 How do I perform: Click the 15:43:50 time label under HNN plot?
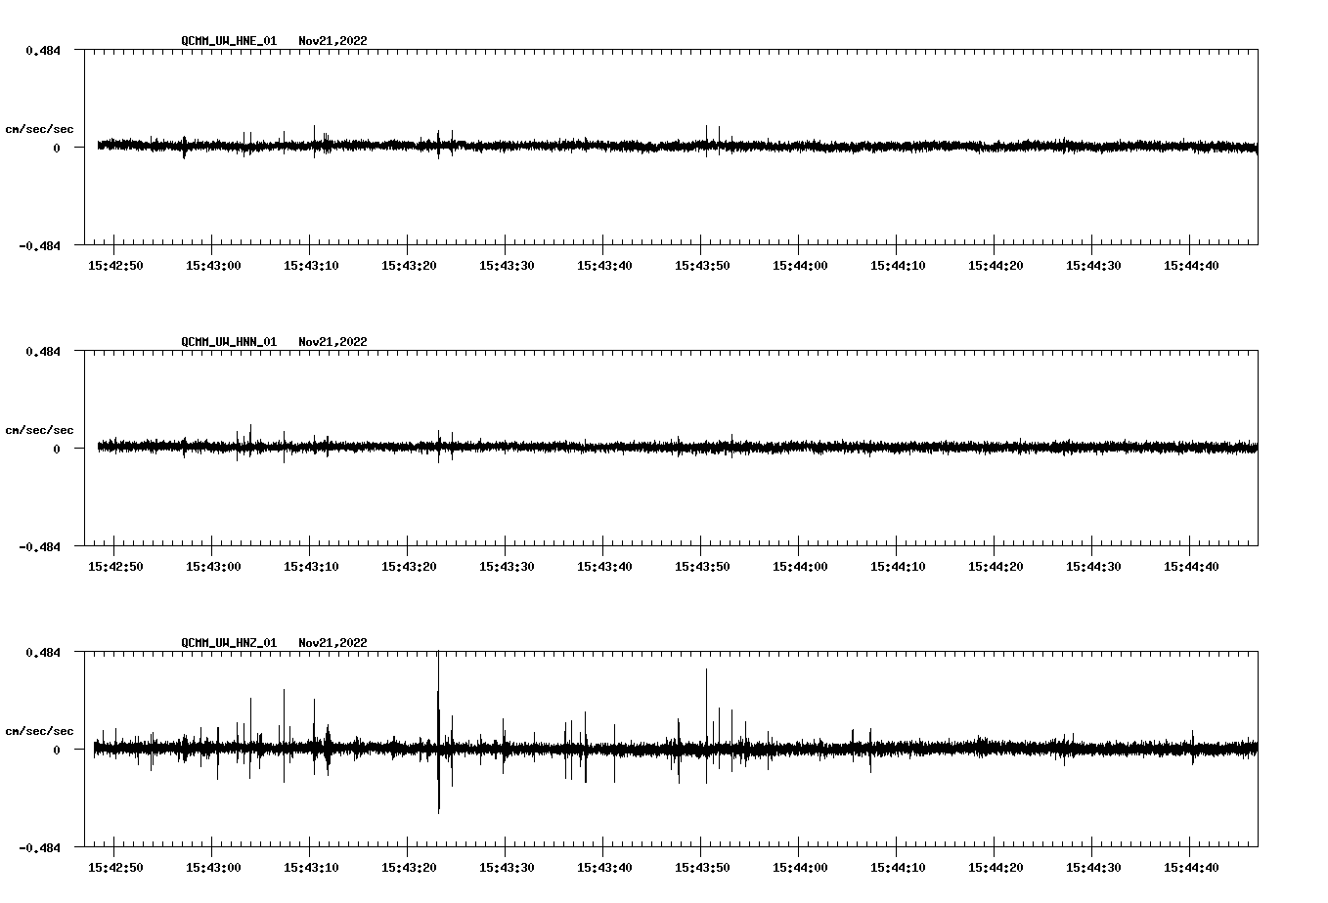pyautogui.click(x=702, y=567)
